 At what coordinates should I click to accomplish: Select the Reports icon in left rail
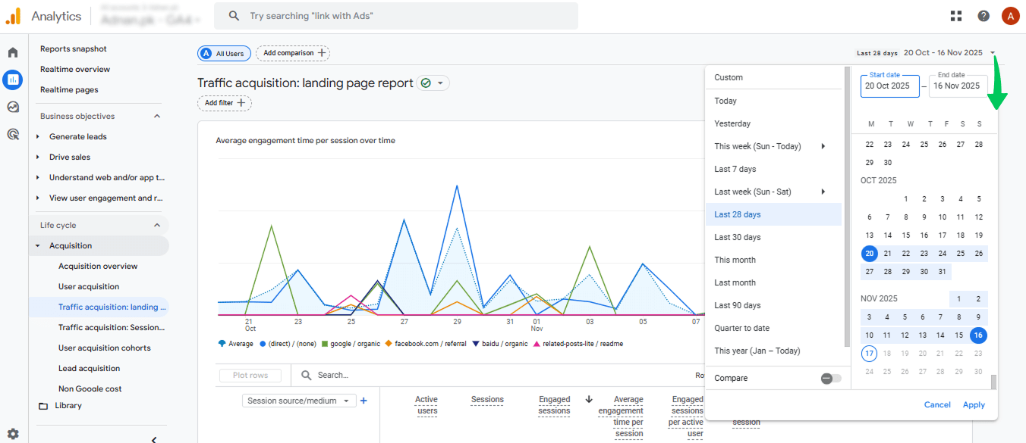(13, 80)
